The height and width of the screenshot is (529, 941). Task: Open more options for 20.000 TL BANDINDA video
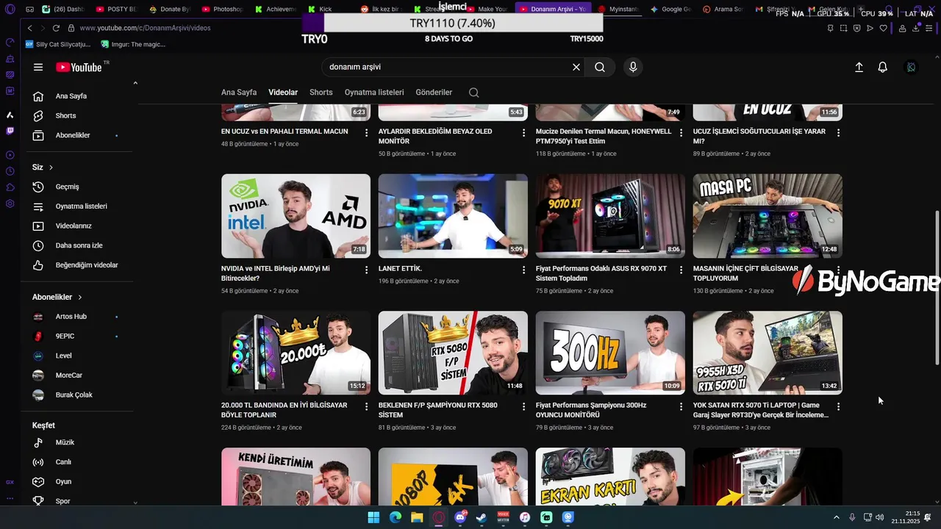366,407
